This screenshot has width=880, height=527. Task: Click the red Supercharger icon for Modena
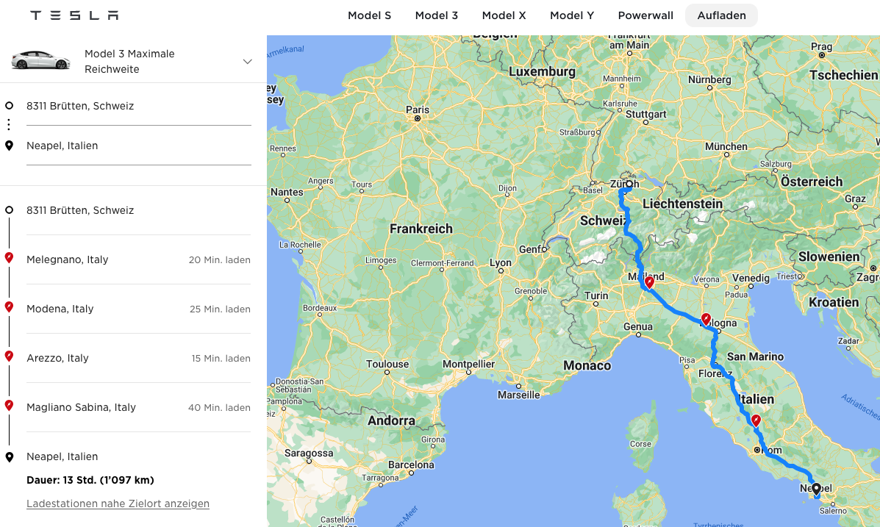[9, 307]
